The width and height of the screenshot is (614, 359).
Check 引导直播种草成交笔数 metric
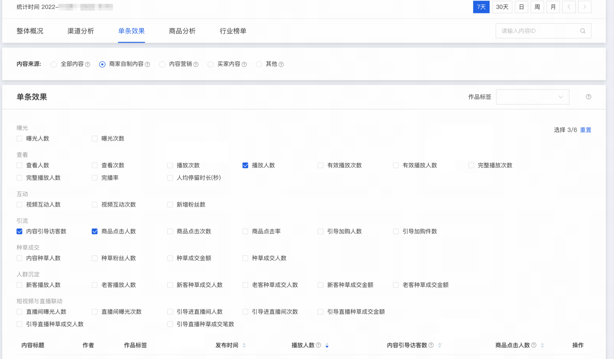[x=170, y=324]
